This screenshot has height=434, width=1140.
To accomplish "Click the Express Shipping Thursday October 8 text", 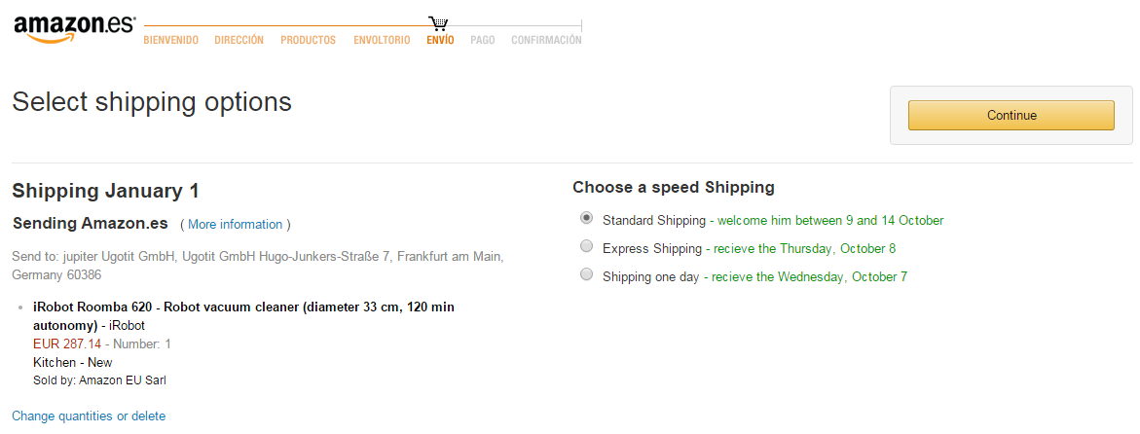I will pyautogui.click(x=804, y=248).
